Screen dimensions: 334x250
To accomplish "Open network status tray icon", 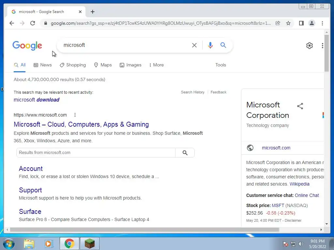I will pyautogui.click(x=293, y=244).
